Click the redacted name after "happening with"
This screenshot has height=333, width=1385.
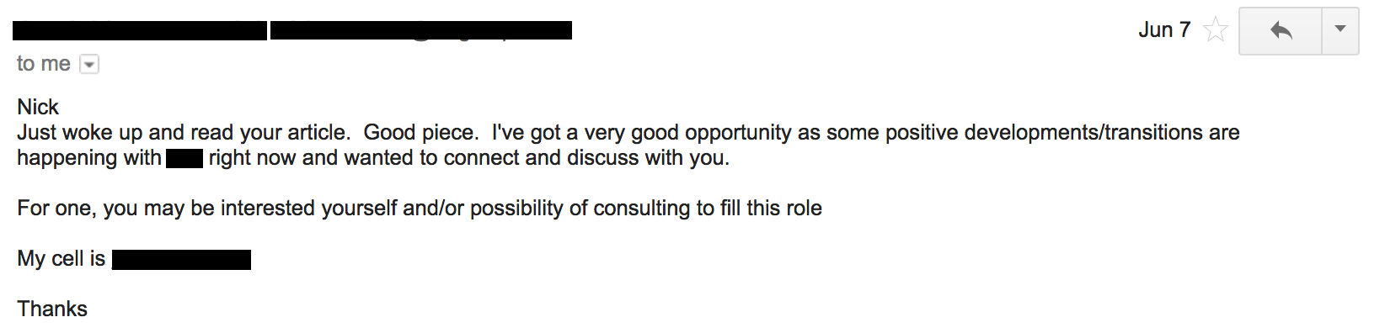tap(184, 158)
